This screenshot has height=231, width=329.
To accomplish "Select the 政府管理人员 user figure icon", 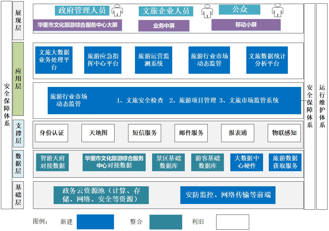I will pos(117,10).
